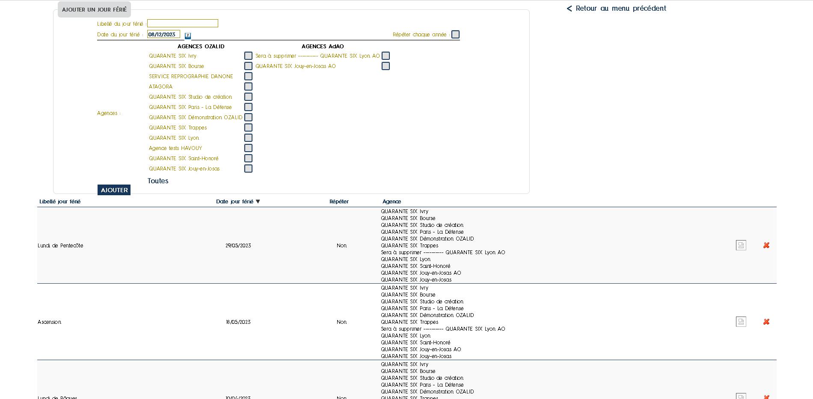The height and width of the screenshot is (399, 813).
Task: Click the date field showing 08/12/2023
Action: coord(163,35)
